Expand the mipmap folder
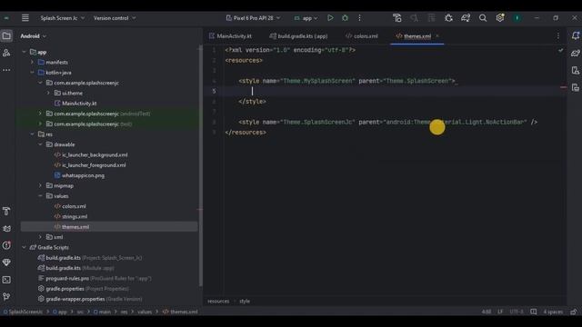 coord(40,185)
